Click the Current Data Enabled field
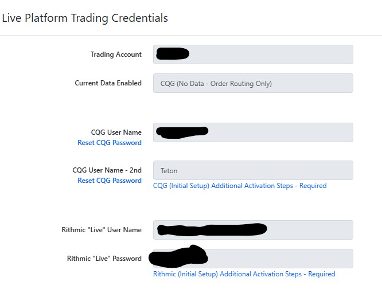382x301 pixels. [253, 83]
